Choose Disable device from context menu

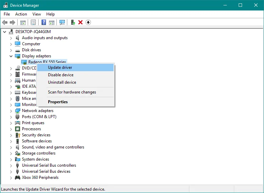(x=75, y=75)
